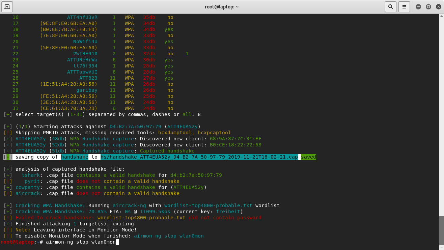The width and height of the screenshot is (444, 250).
Task: Click the typed airmon-ng stop wlan0mon command
Action: (81, 242)
